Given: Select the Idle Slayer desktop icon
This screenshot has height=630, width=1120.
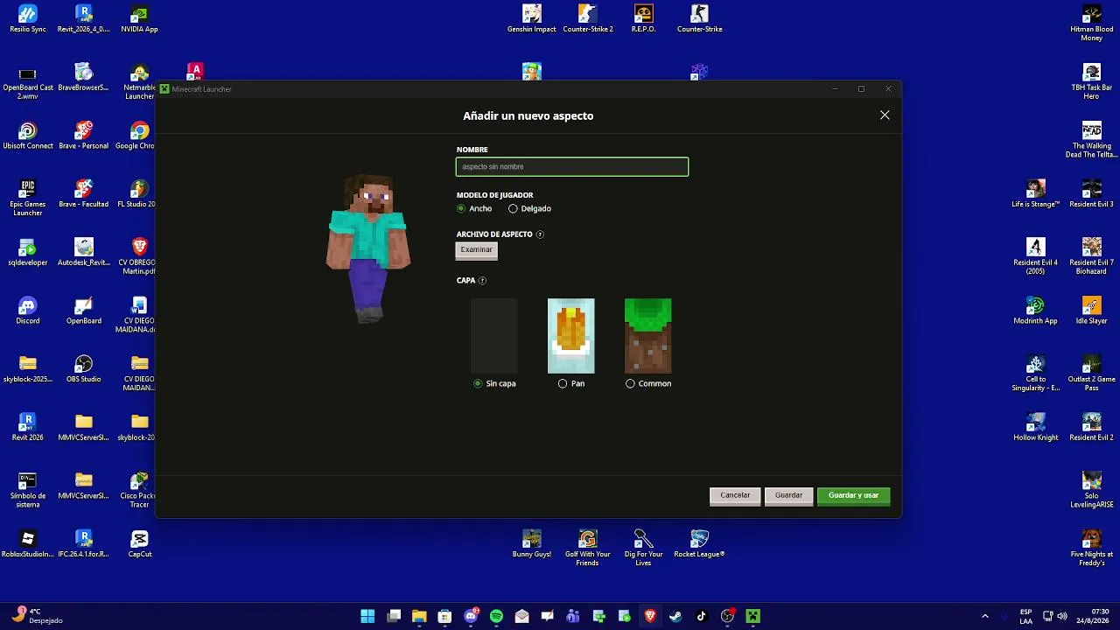Looking at the screenshot, I should click(1092, 311).
